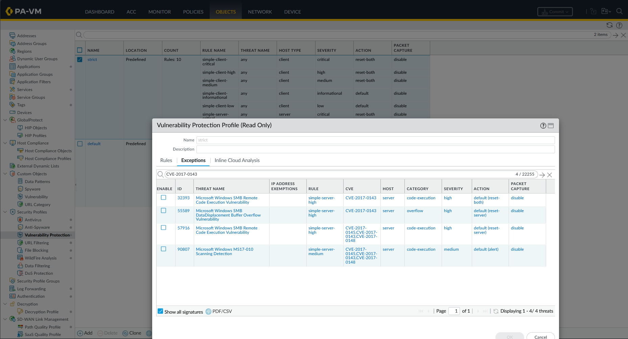Collapse the left navigation panel handle
628x339 pixels.
76,185
